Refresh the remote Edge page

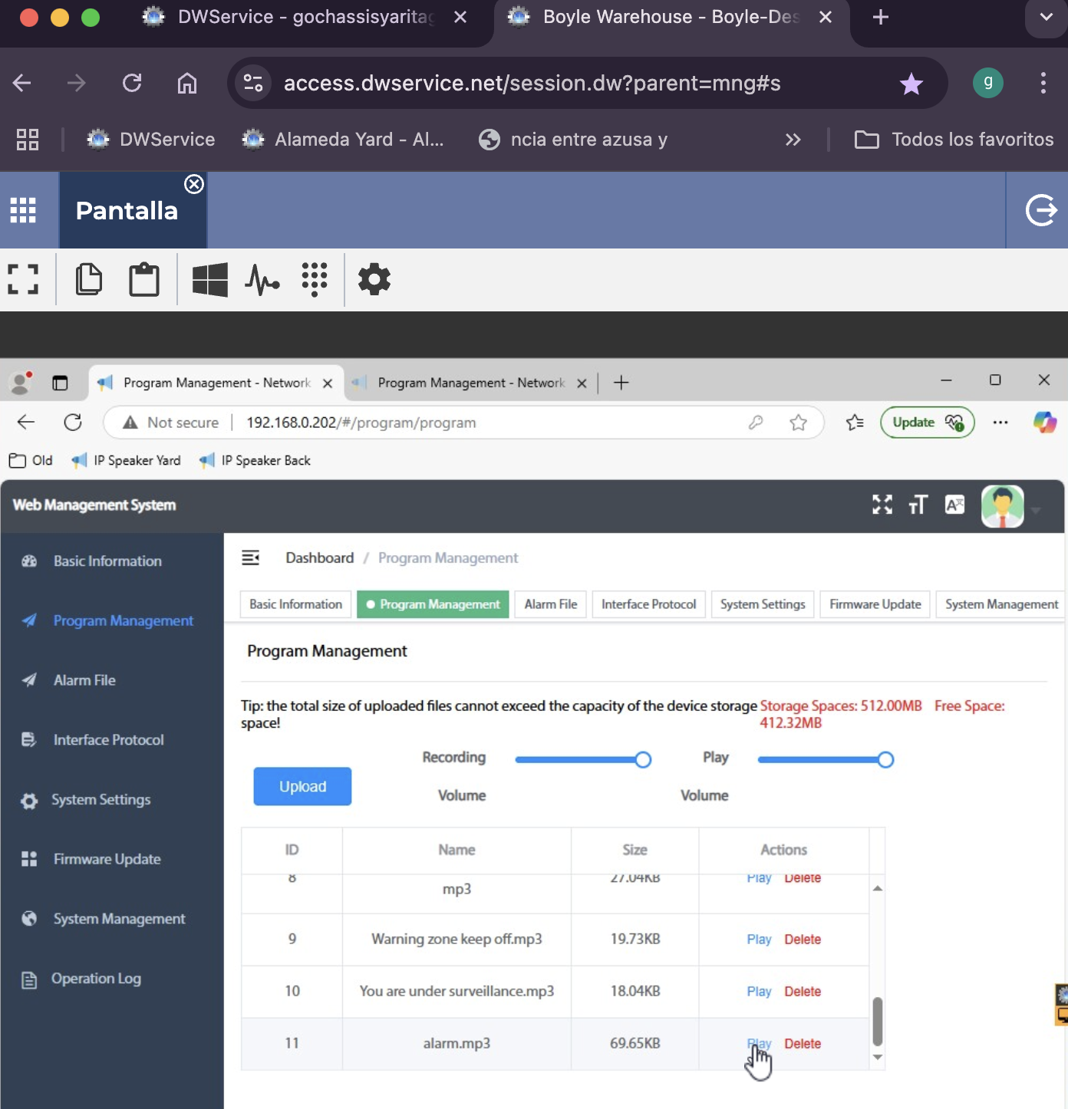pyautogui.click(x=73, y=422)
